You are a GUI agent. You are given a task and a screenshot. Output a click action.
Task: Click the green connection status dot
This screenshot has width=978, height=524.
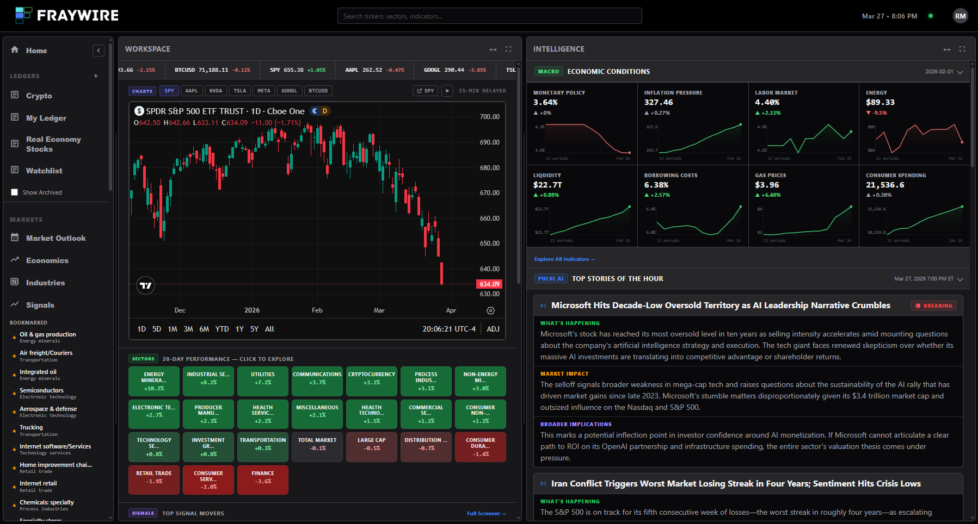pyautogui.click(x=931, y=16)
